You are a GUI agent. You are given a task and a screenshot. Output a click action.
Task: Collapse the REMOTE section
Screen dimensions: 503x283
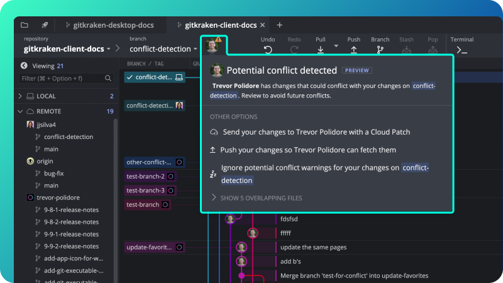click(20, 111)
